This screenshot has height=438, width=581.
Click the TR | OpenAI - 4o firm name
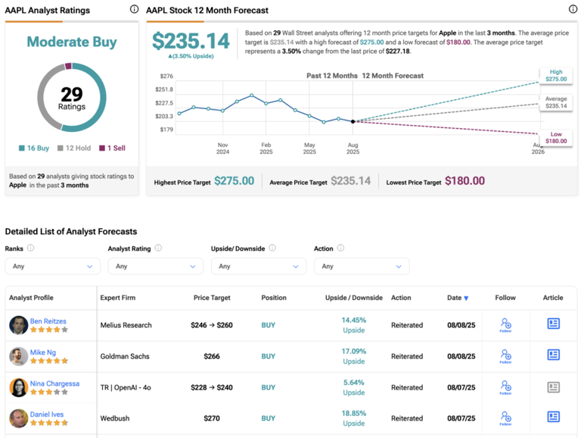pyautogui.click(x=126, y=387)
